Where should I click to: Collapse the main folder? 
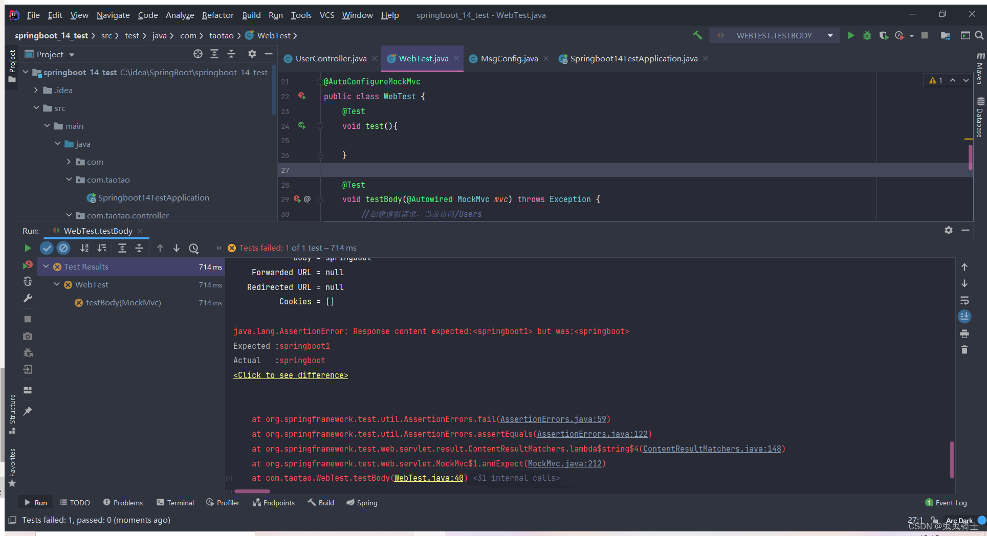pyautogui.click(x=47, y=126)
